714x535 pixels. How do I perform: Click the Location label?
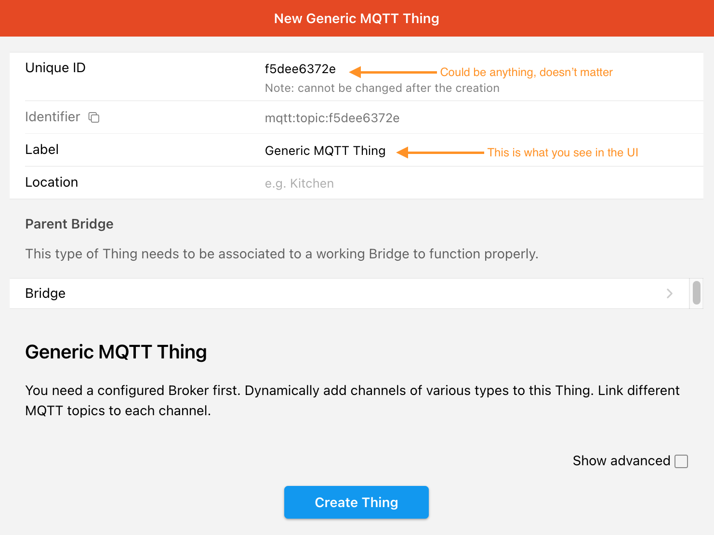(x=52, y=182)
